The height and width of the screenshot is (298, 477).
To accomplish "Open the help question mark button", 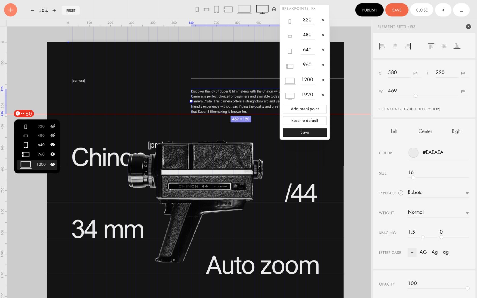I will (x=443, y=10).
